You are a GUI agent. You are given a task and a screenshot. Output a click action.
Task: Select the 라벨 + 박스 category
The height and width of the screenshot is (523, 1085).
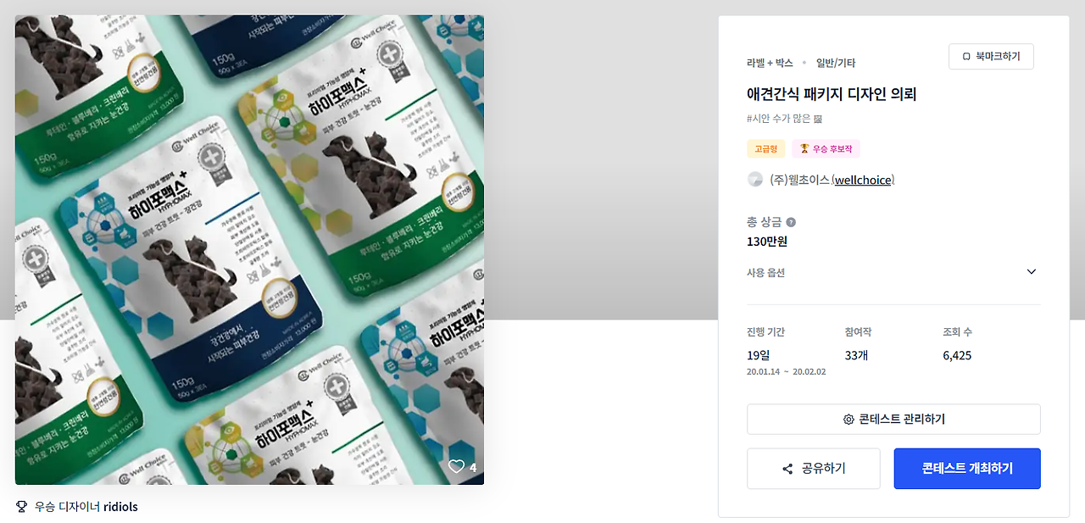click(770, 64)
